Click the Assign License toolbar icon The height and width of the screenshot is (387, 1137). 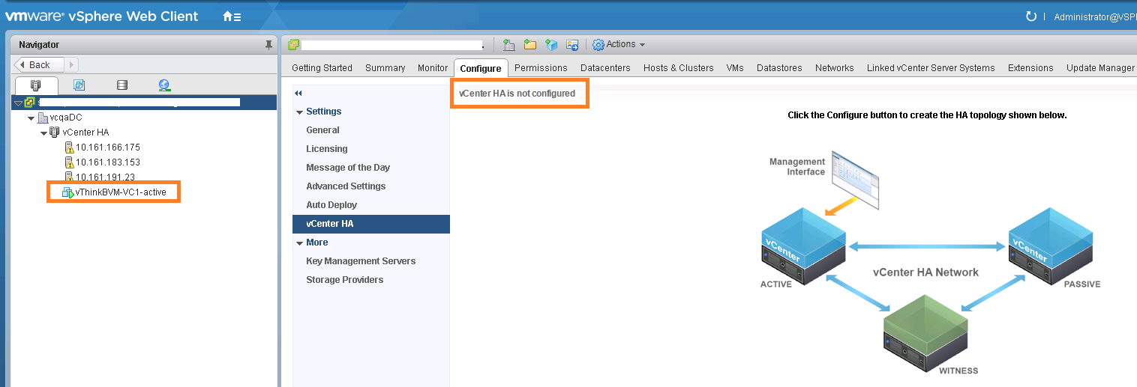pyautogui.click(x=572, y=45)
